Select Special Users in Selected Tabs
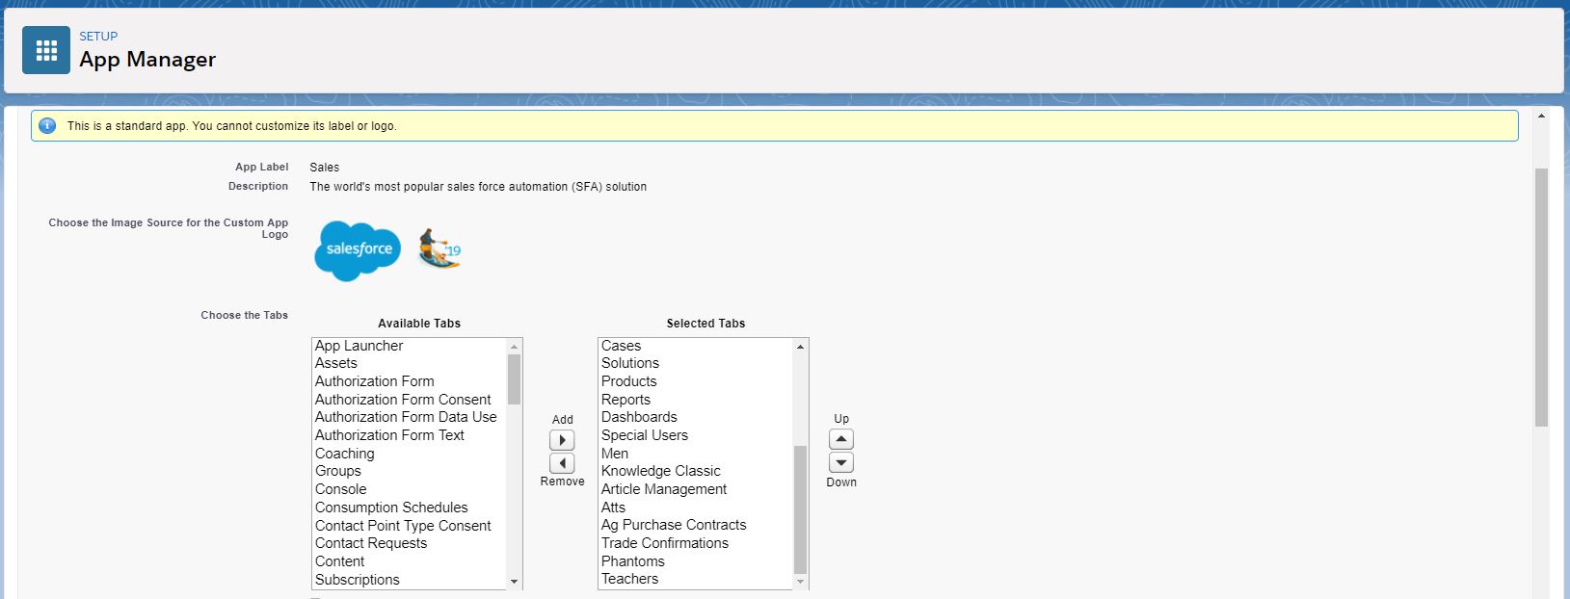The image size is (1570, 599). [x=695, y=435]
